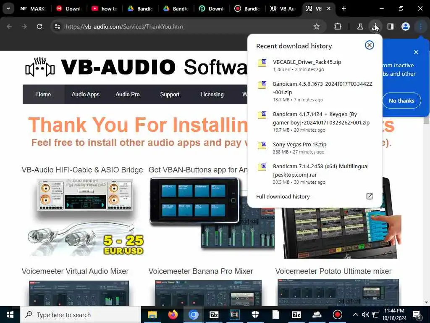Screen dimensions: 430x323
Task: Open the browser side panel
Action: 391,26
